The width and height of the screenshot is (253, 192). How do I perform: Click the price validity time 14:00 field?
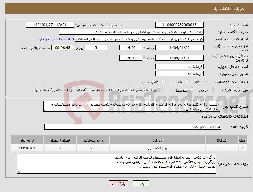(x=131, y=58)
